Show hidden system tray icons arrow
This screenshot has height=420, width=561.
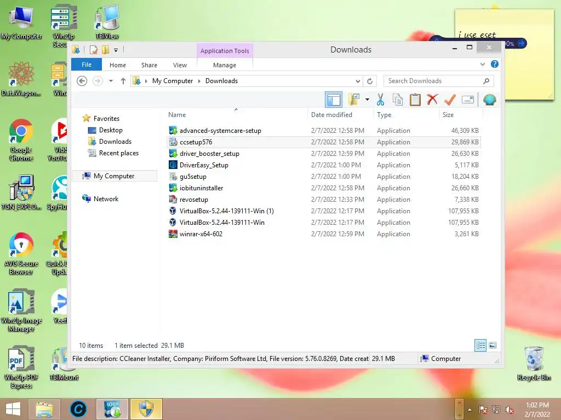tap(470, 410)
